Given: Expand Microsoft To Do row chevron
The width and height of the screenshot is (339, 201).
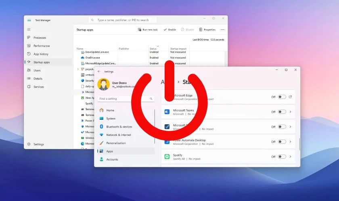Looking at the screenshot, I should [290, 127].
